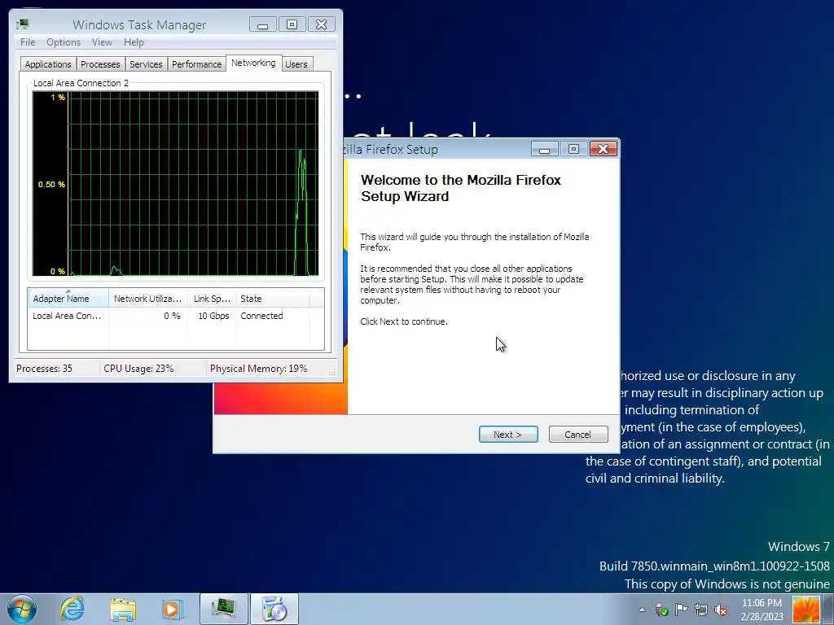Open the View menu in Task Manager
This screenshot has height=625, width=834.
102,42
